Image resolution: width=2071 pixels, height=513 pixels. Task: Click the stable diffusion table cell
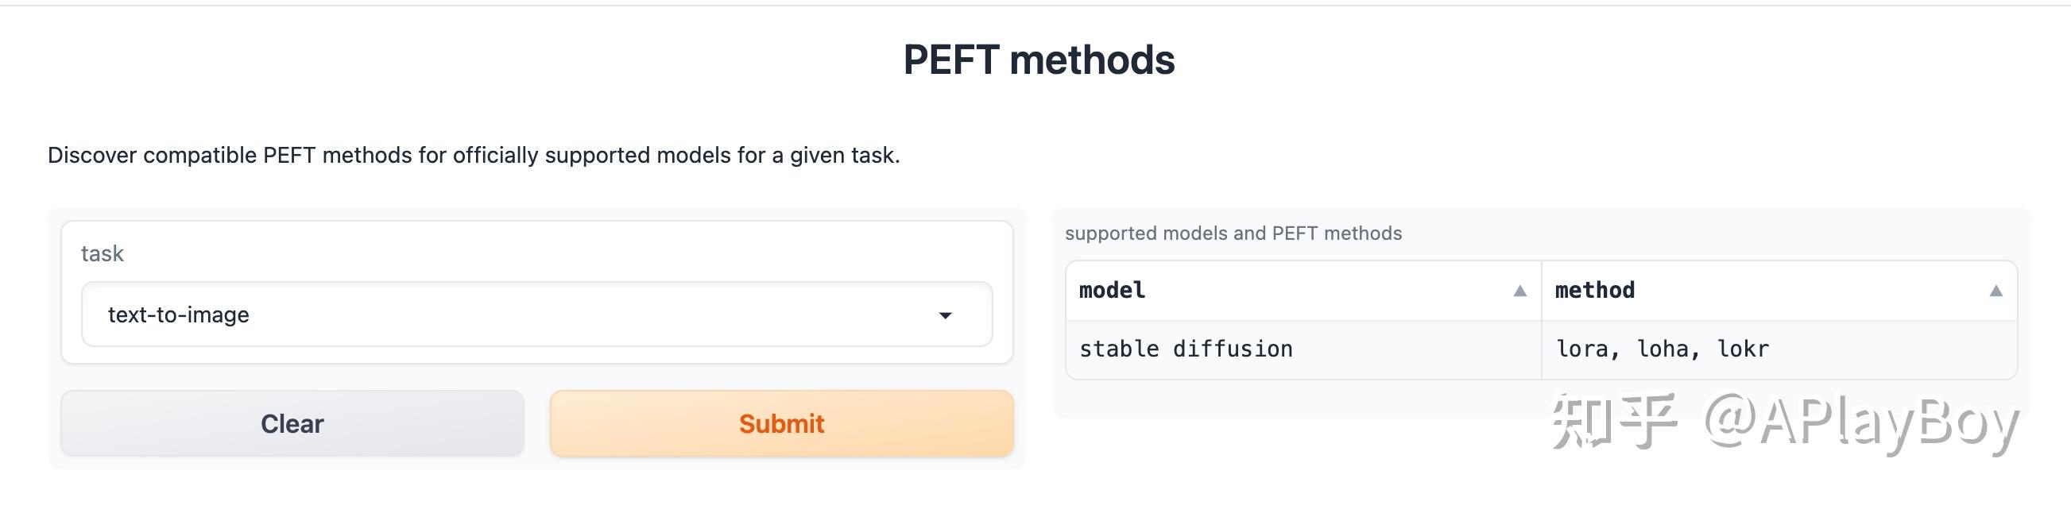coord(1186,349)
